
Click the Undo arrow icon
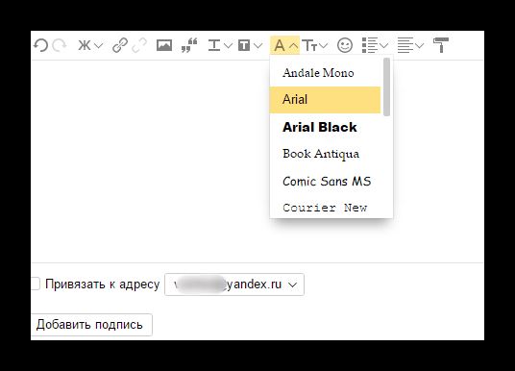[x=40, y=45]
